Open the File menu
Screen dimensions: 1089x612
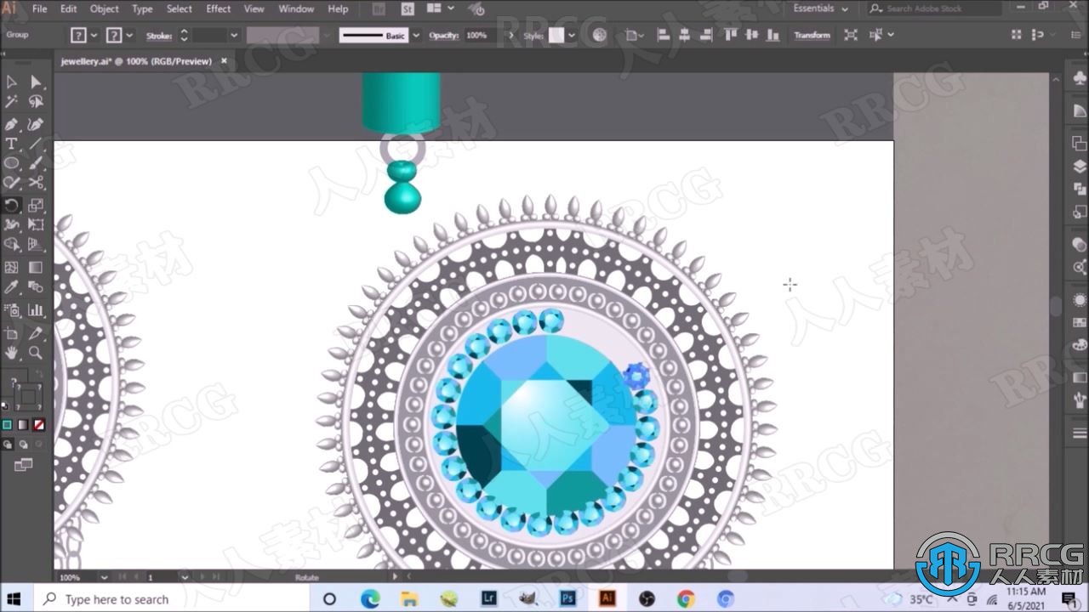point(40,8)
